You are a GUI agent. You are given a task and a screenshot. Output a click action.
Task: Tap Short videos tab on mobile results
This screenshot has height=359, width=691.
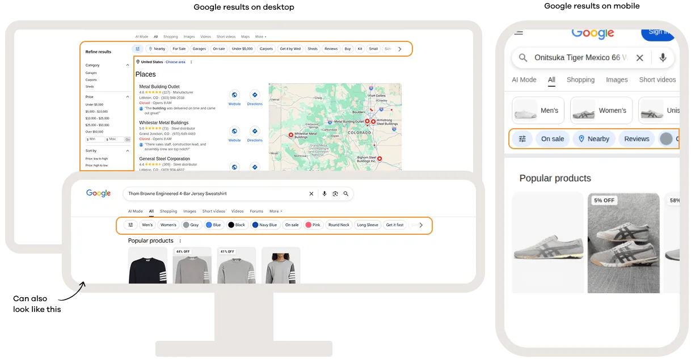[x=658, y=79]
